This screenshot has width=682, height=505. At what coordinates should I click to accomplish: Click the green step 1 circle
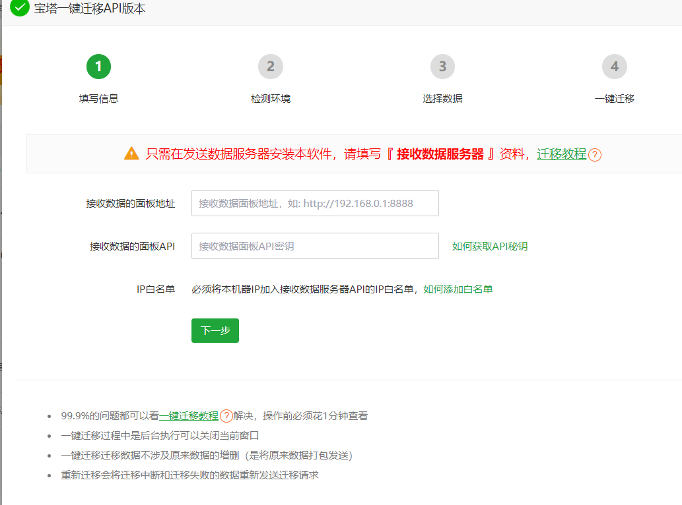pos(98,67)
